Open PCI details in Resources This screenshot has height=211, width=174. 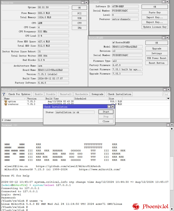point(79,13)
